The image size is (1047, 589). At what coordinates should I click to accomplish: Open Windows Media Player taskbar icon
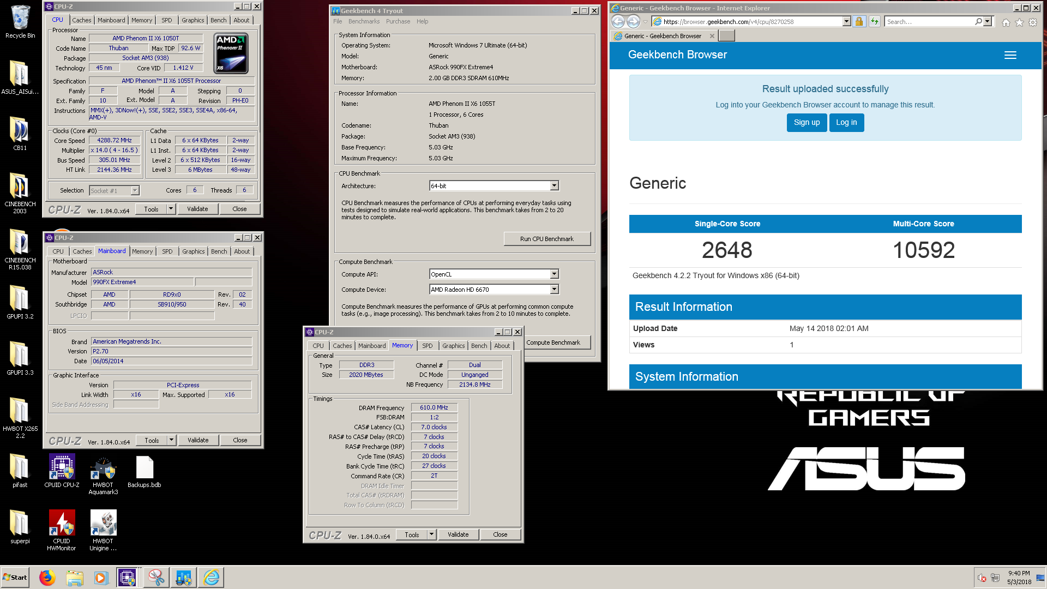pyautogui.click(x=101, y=578)
